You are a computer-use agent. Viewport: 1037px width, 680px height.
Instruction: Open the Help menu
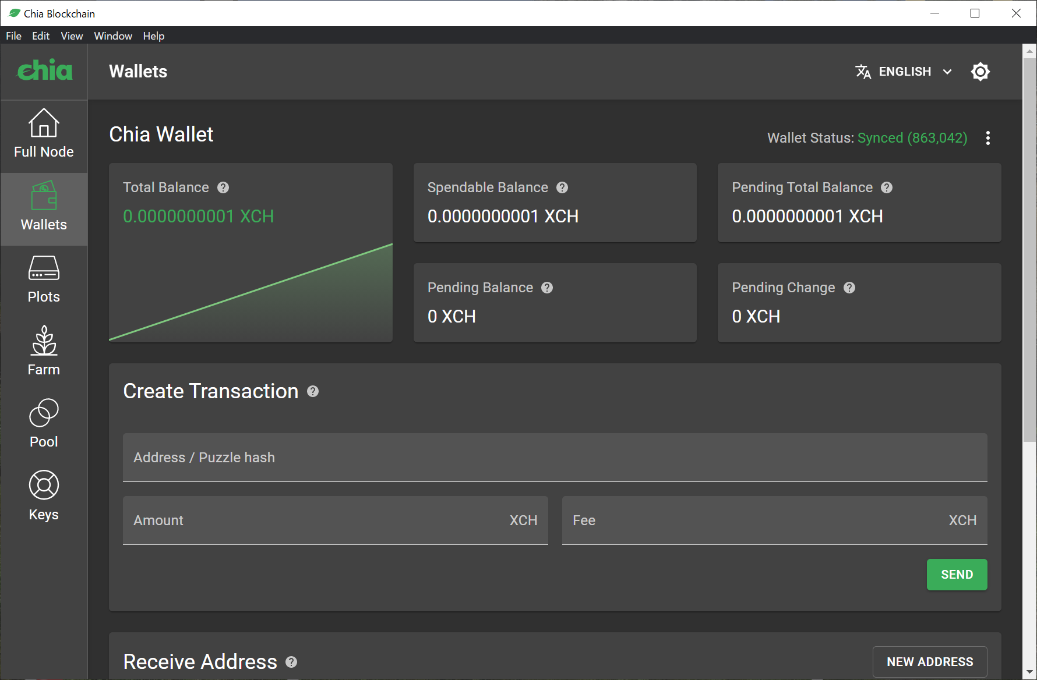click(154, 36)
